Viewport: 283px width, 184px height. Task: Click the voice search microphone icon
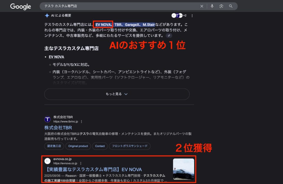click(212, 6)
